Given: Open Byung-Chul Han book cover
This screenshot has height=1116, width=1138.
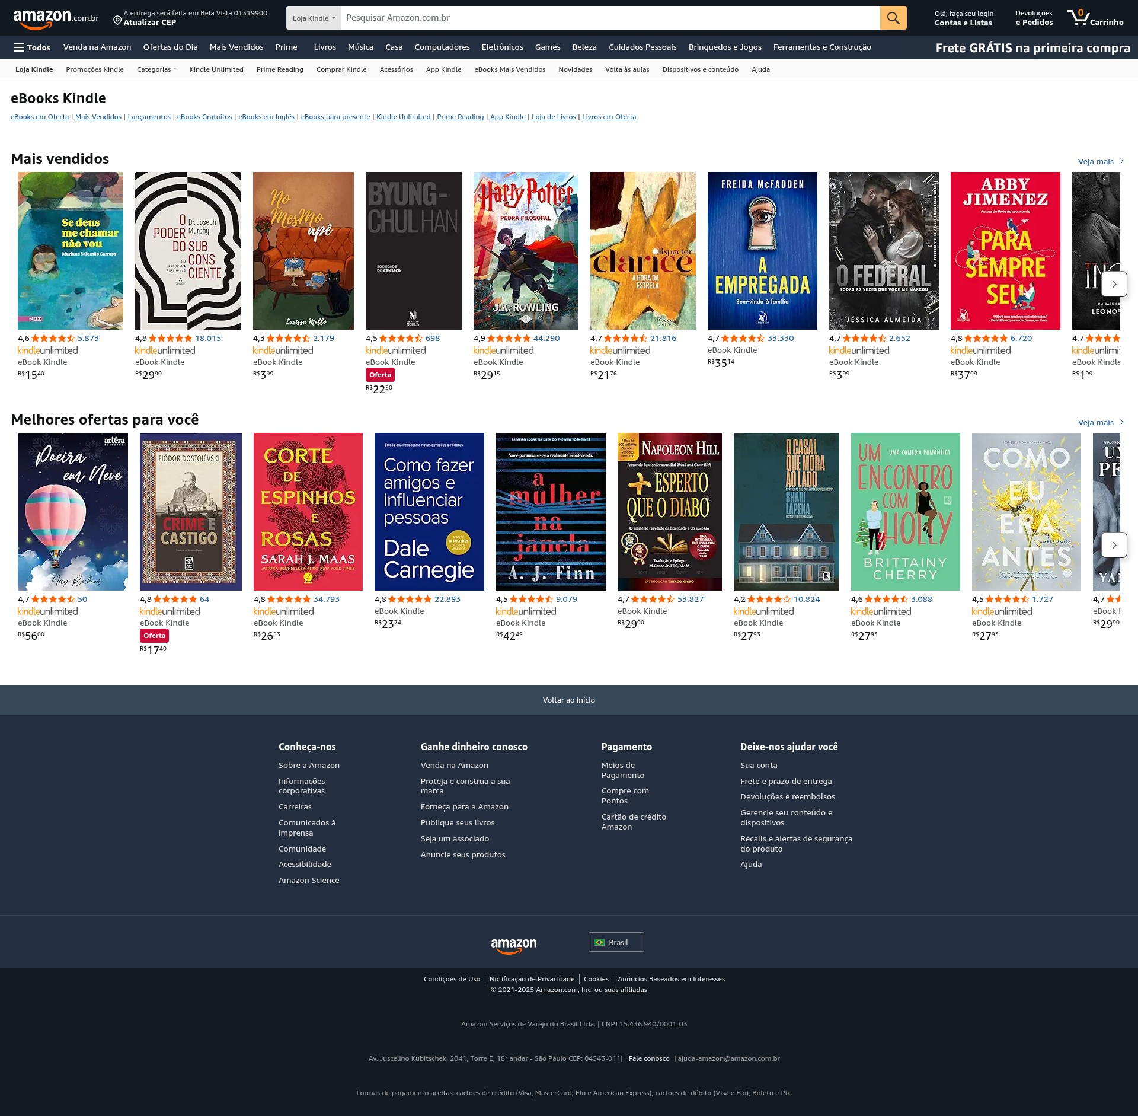Looking at the screenshot, I should [x=413, y=251].
